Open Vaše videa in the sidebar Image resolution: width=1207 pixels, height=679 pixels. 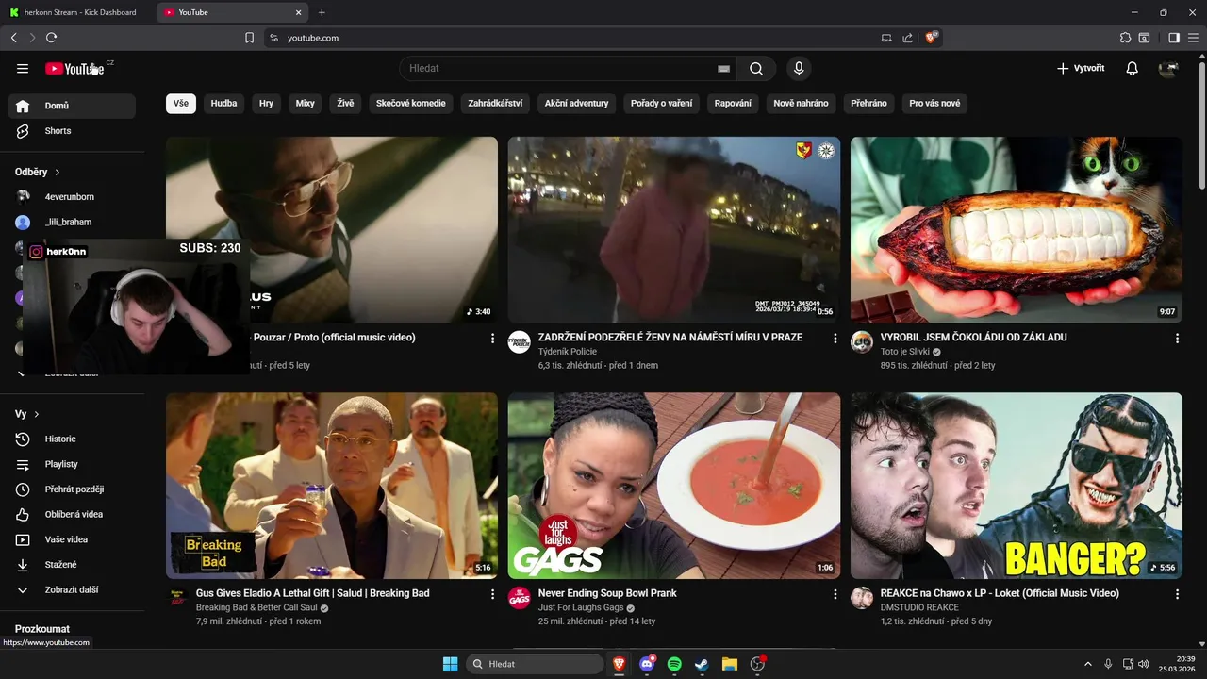72,539
